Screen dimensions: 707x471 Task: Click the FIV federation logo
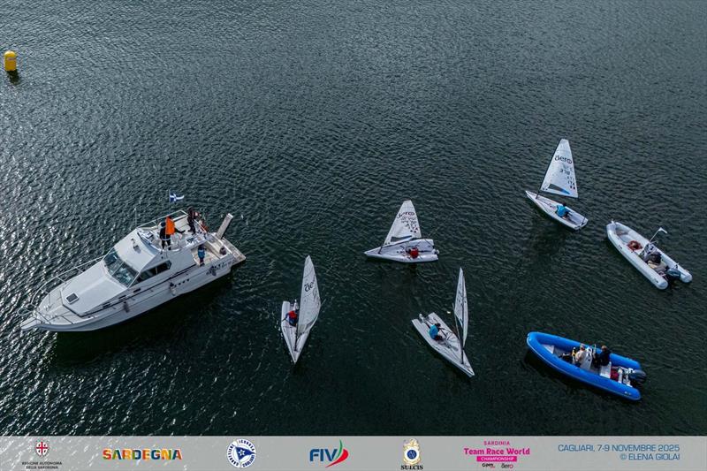(x=329, y=454)
